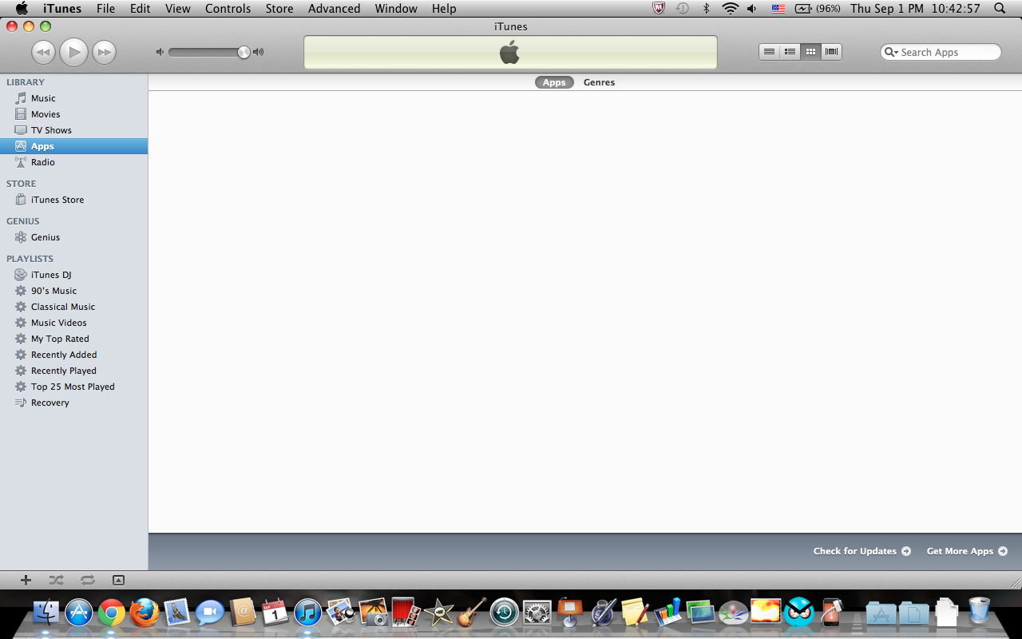Toggle shuffle at the bottom bar
Screen dimensions: 1022x639
point(56,580)
